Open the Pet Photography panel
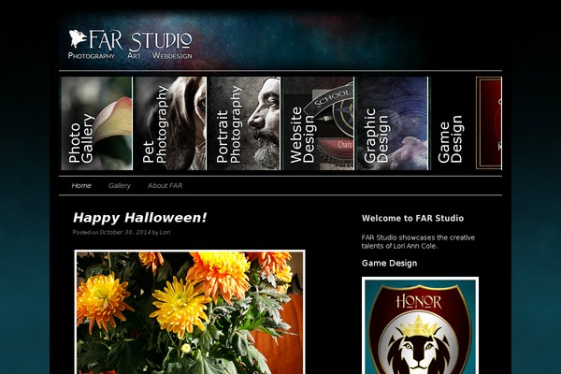 tap(171, 123)
